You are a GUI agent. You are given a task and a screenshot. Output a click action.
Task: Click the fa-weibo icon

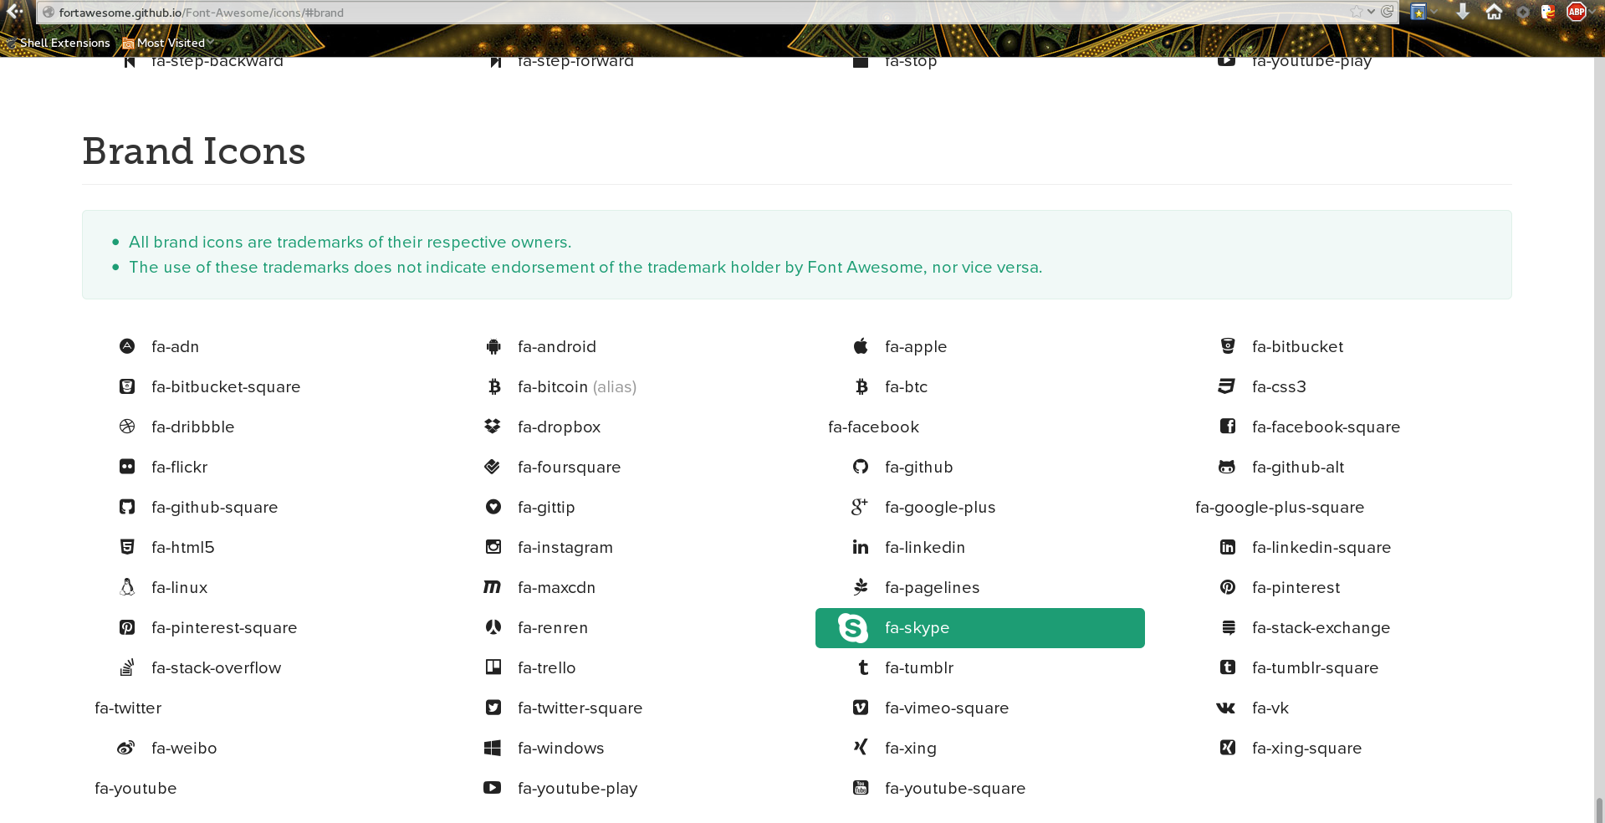pos(126,748)
